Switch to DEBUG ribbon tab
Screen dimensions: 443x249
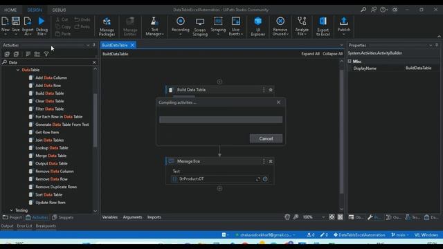coord(59,10)
